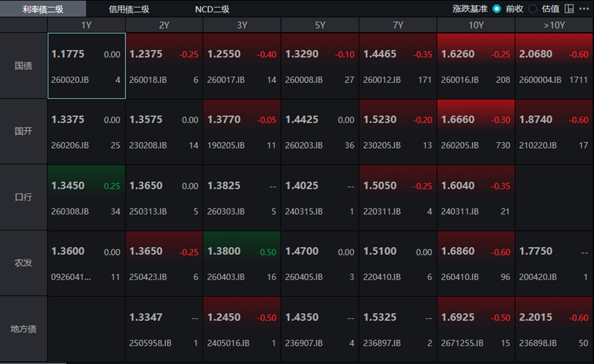Select bond cell 260308.IB

[87, 197]
